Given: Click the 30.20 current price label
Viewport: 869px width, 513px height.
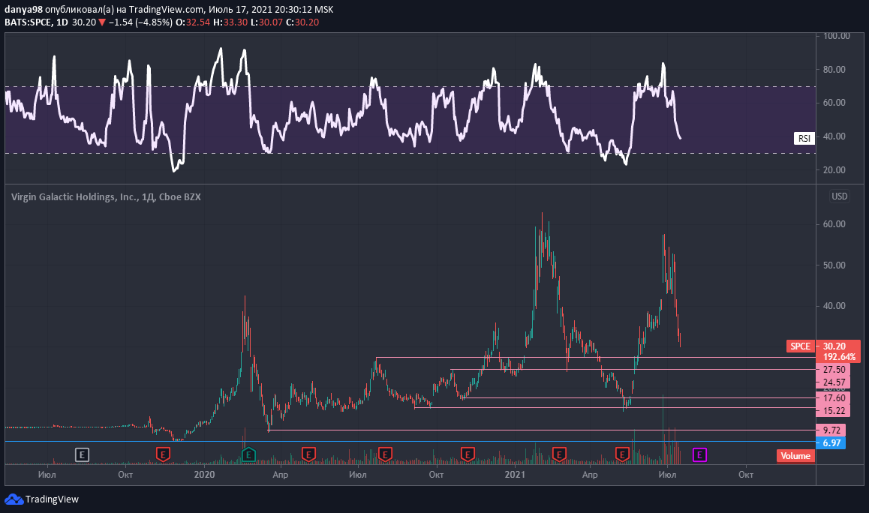Looking at the screenshot, I should tap(837, 346).
